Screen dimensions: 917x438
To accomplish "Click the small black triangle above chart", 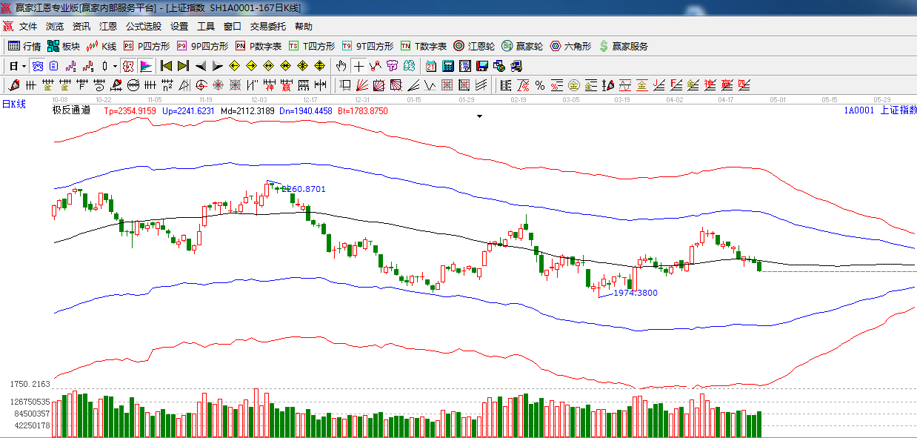I will pos(479,116).
